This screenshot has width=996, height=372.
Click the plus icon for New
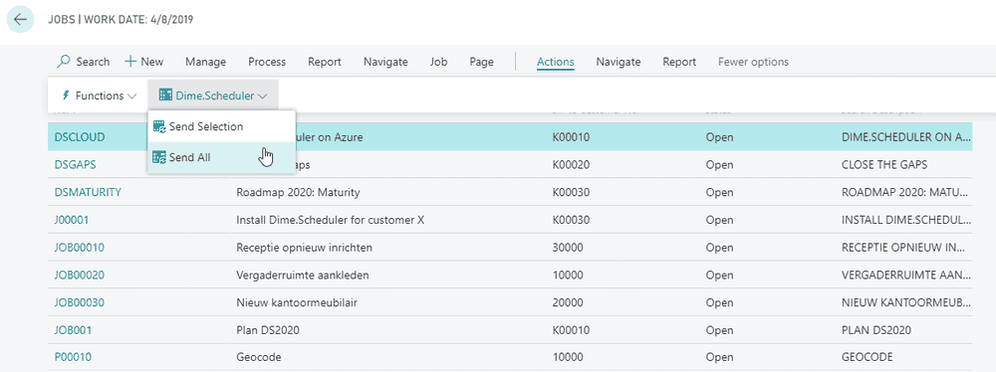click(x=130, y=62)
